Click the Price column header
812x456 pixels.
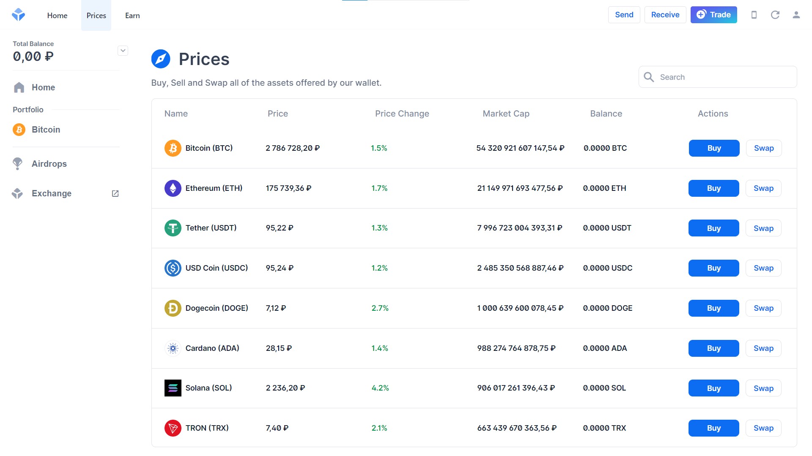click(277, 114)
